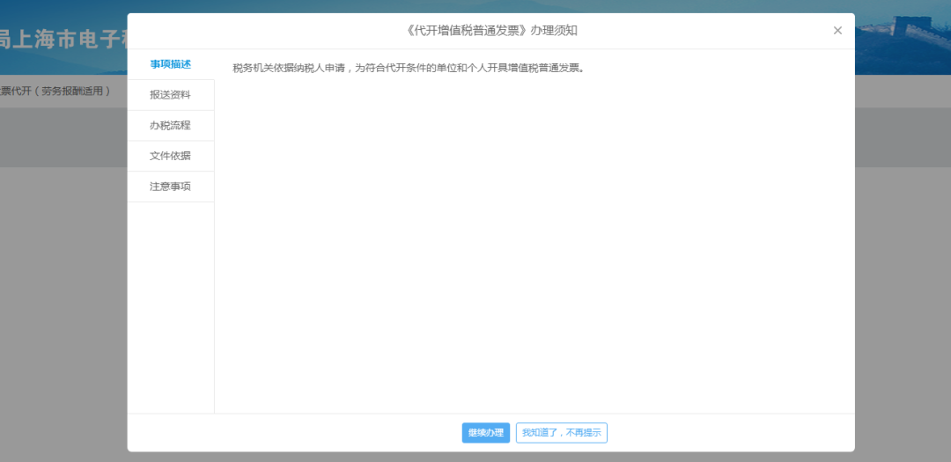951x462 pixels.
Task: Close the 办理须知 dialog with X
Action: pyautogui.click(x=837, y=30)
